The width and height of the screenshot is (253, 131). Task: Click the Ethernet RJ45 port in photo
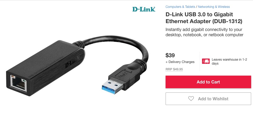click(18, 83)
